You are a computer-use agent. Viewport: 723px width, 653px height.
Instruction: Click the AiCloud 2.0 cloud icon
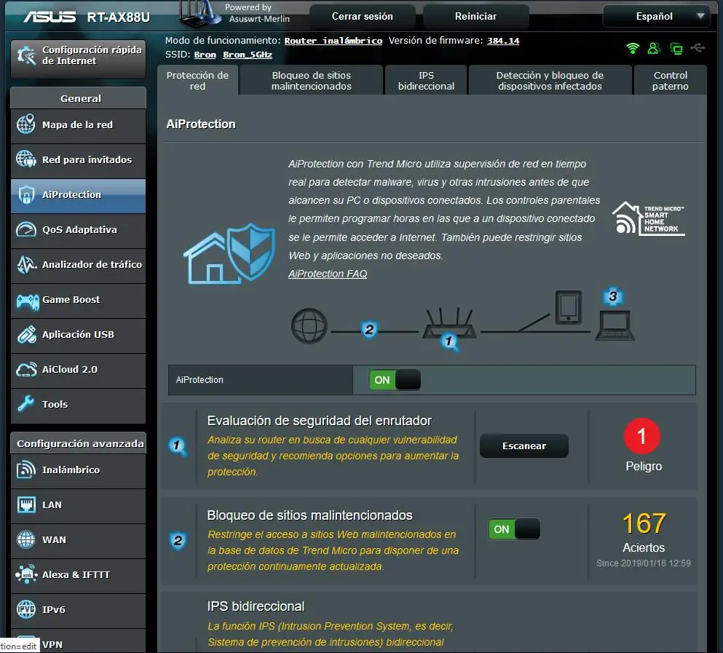26,369
